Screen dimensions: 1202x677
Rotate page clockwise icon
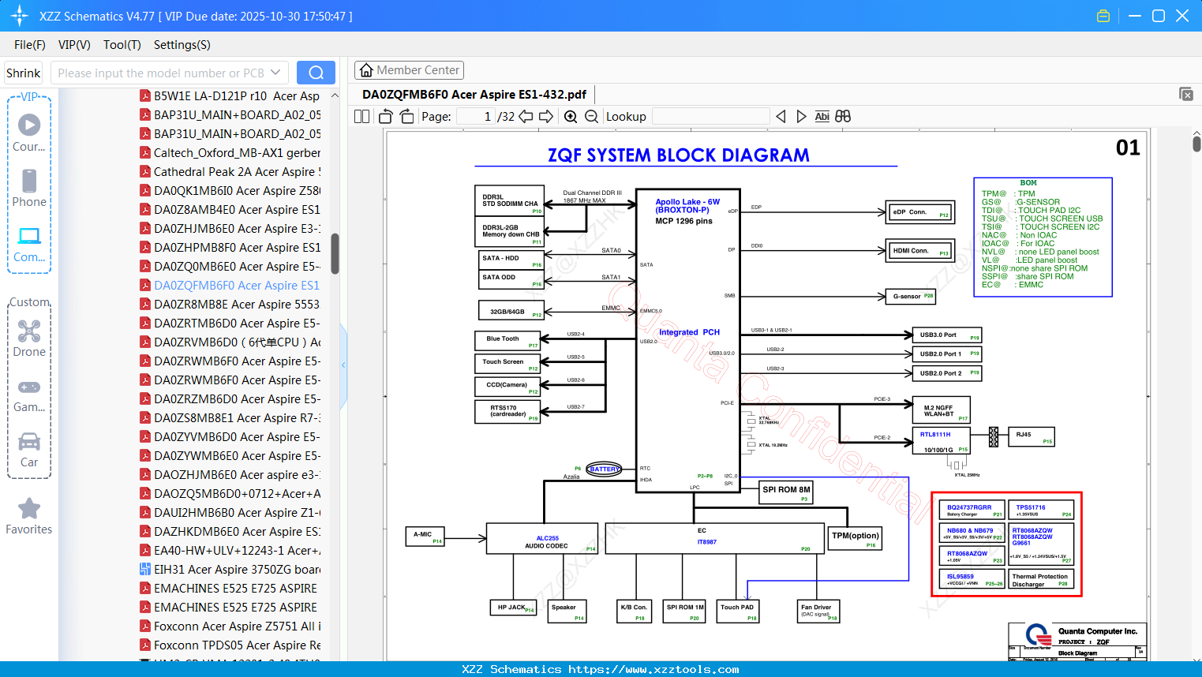click(x=406, y=117)
